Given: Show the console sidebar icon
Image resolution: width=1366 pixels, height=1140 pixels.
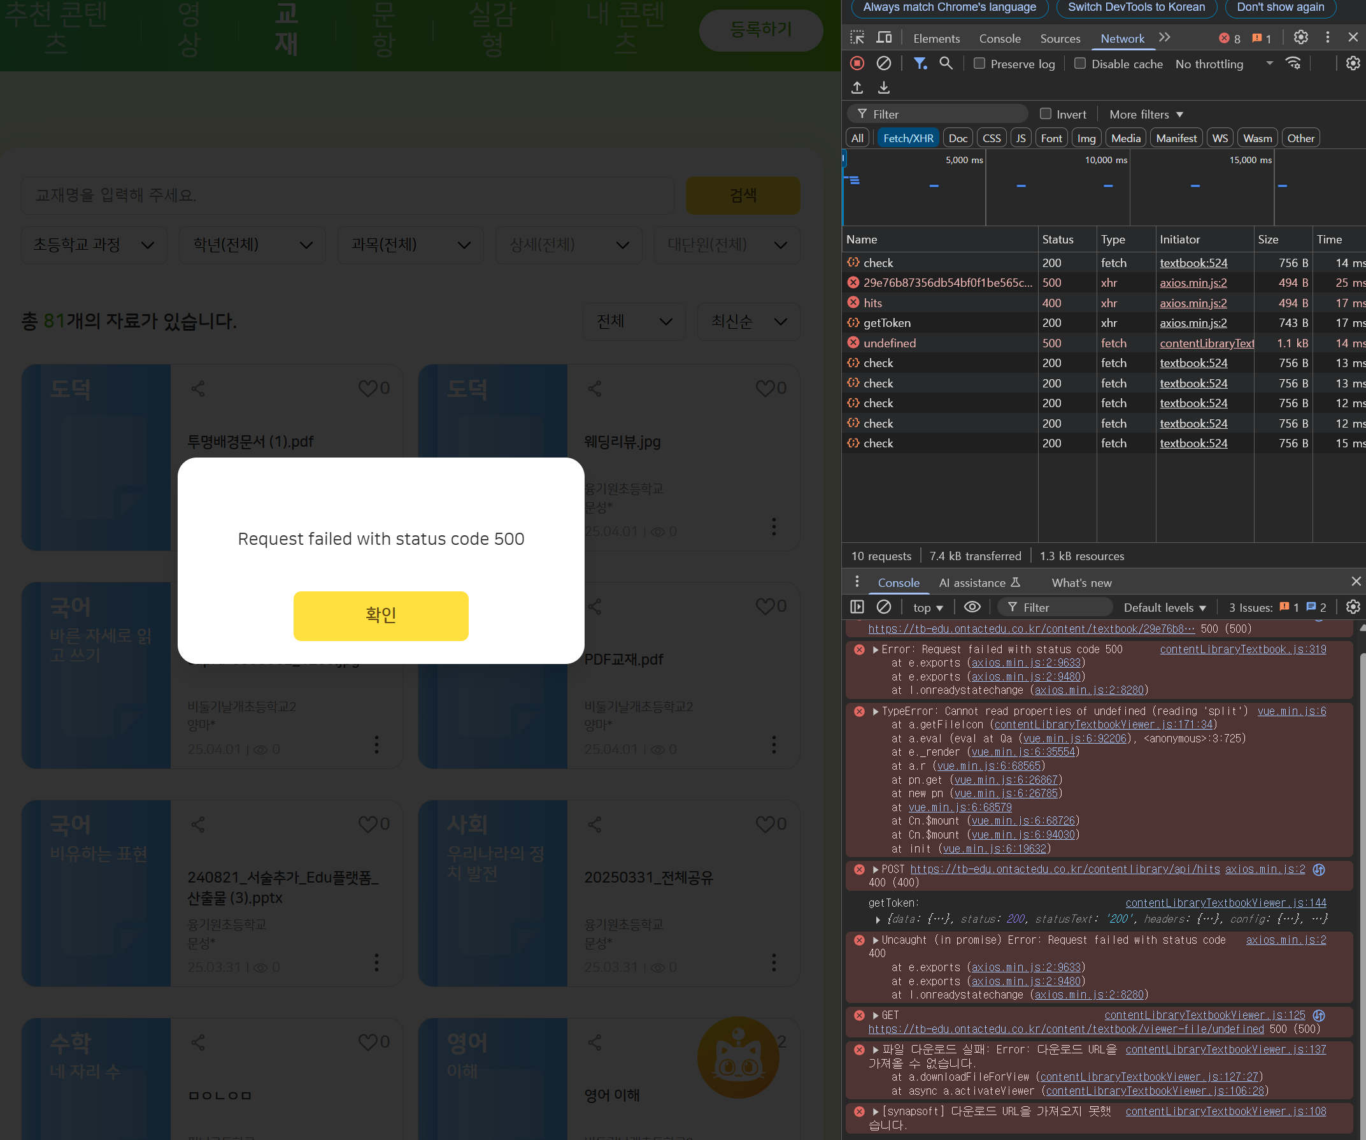Looking at the screenshot, I should (x=857, y=607).
